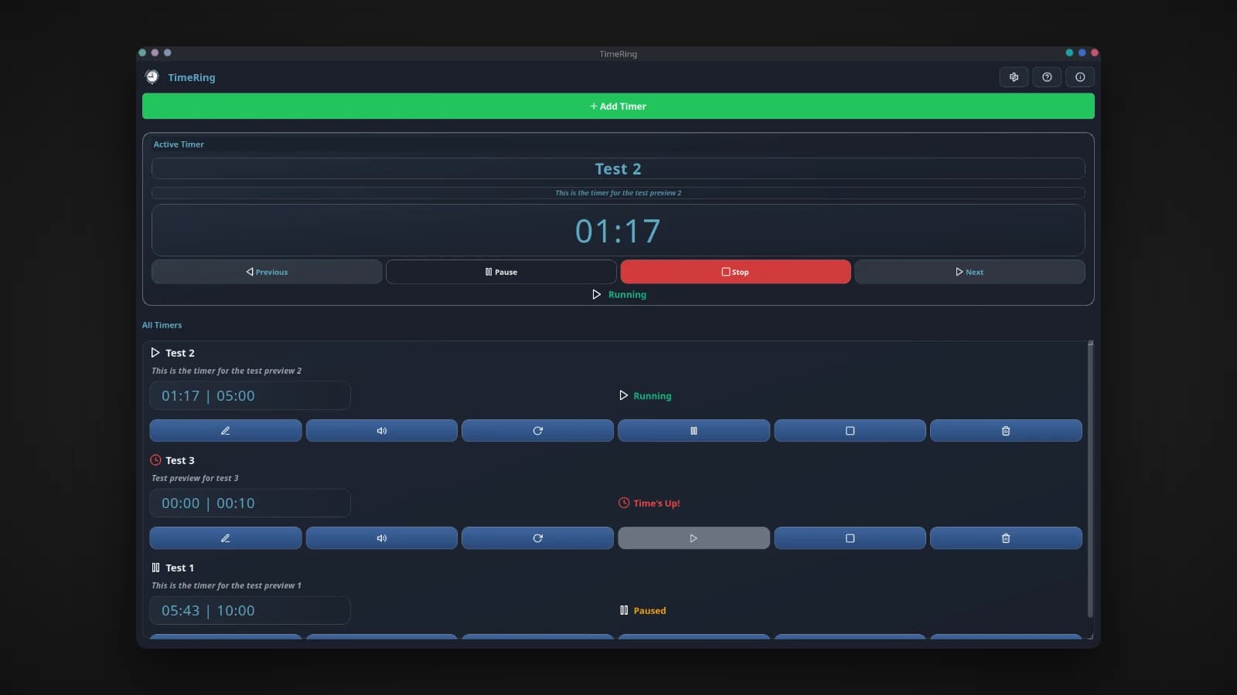The height and width of the screenshot is (695, 1237).
Task: Open the info about button
Action: [x=1080, y=77]
